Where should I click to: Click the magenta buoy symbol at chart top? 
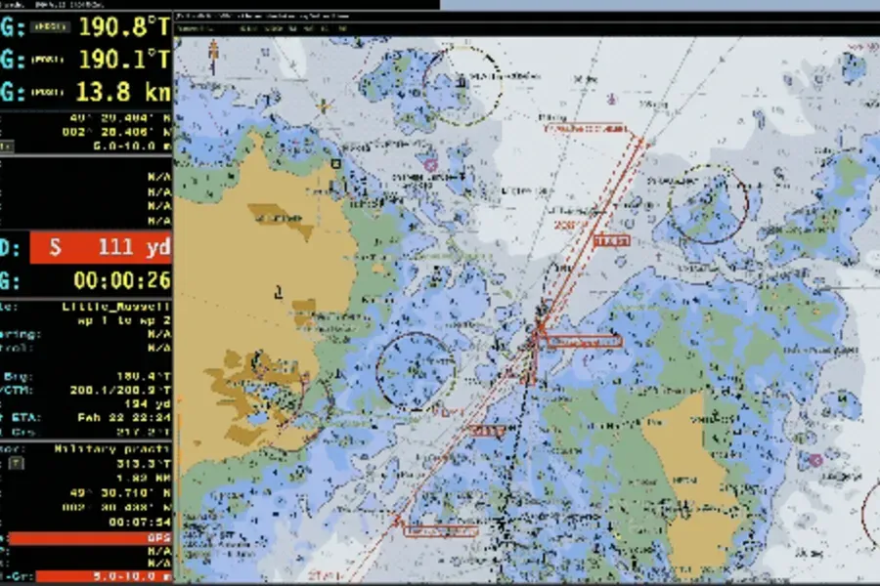tap(612, 100)
